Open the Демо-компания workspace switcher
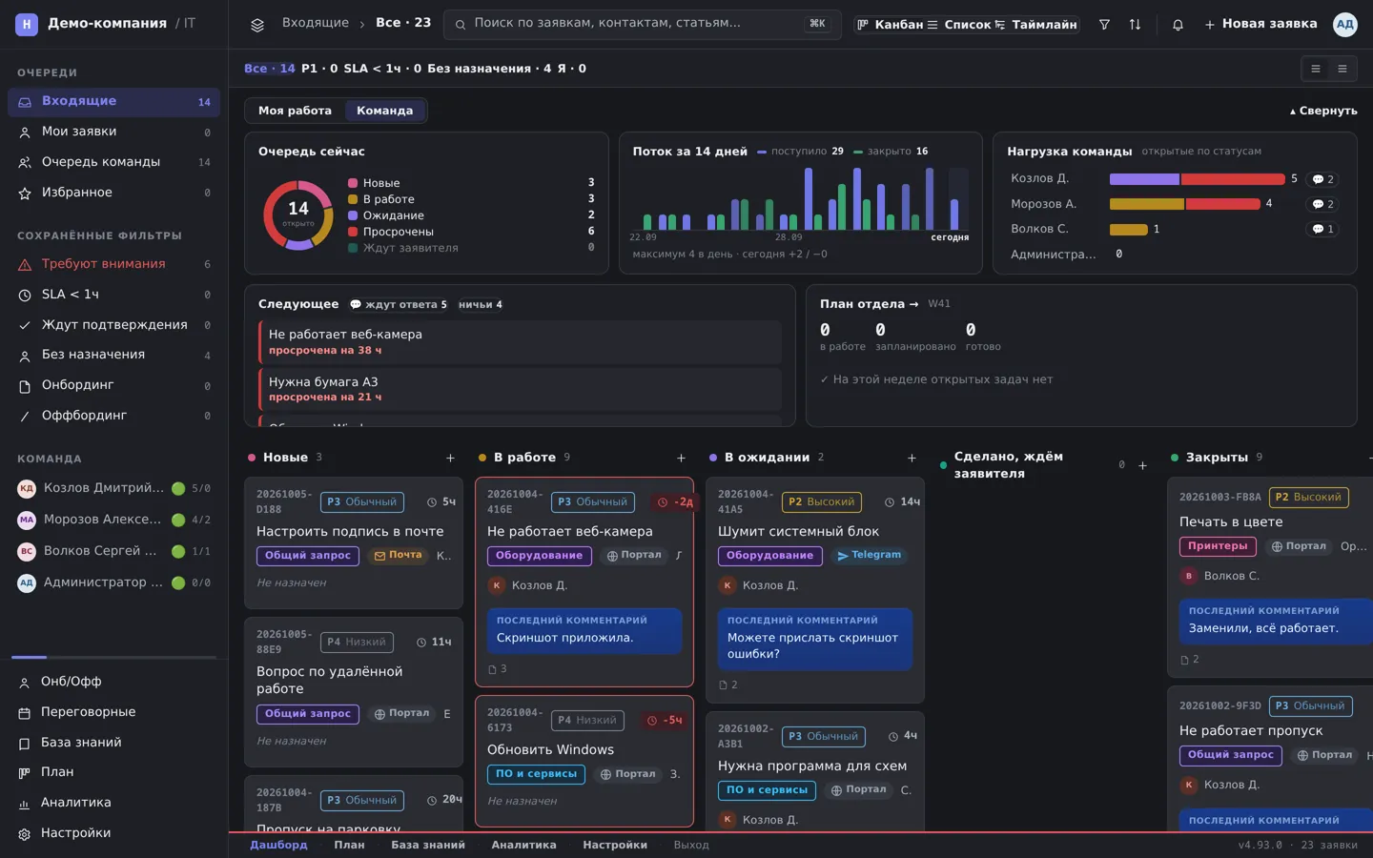The width and height of the screenshot is (1373, 858). tap(105, 24)
